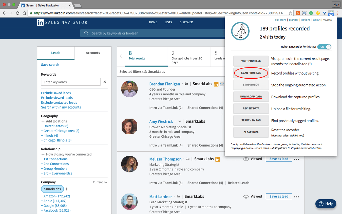
Task: Click the browser forward arrow
Action: [11, 13]
